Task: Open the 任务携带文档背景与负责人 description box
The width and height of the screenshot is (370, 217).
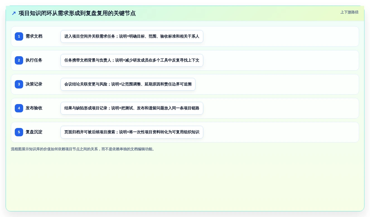Action: pyautogui.click(x=132, y=60)
